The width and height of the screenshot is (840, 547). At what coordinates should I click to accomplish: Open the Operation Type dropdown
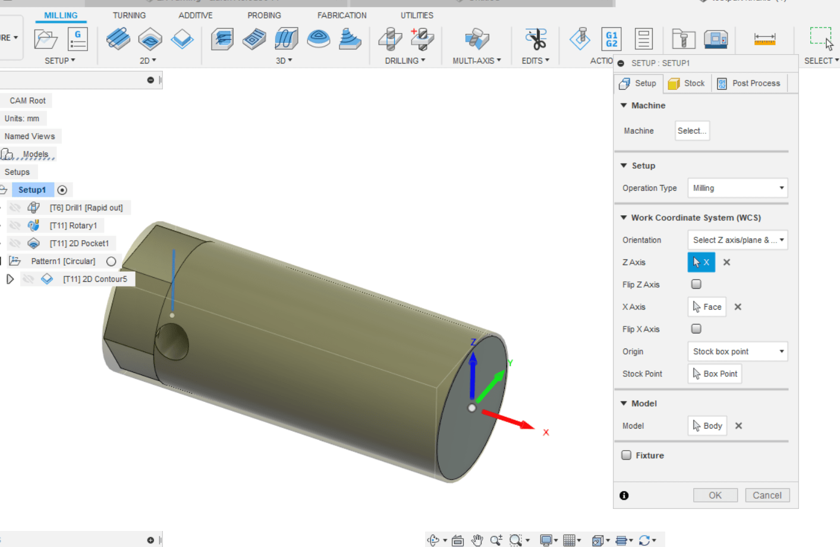click(737, 188)
